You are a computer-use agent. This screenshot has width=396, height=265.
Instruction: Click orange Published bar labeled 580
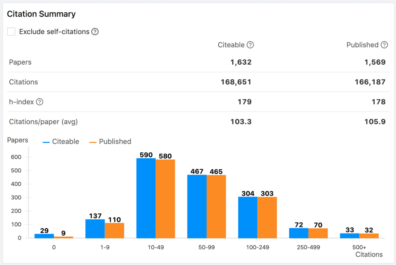click(x=166, y=199)
